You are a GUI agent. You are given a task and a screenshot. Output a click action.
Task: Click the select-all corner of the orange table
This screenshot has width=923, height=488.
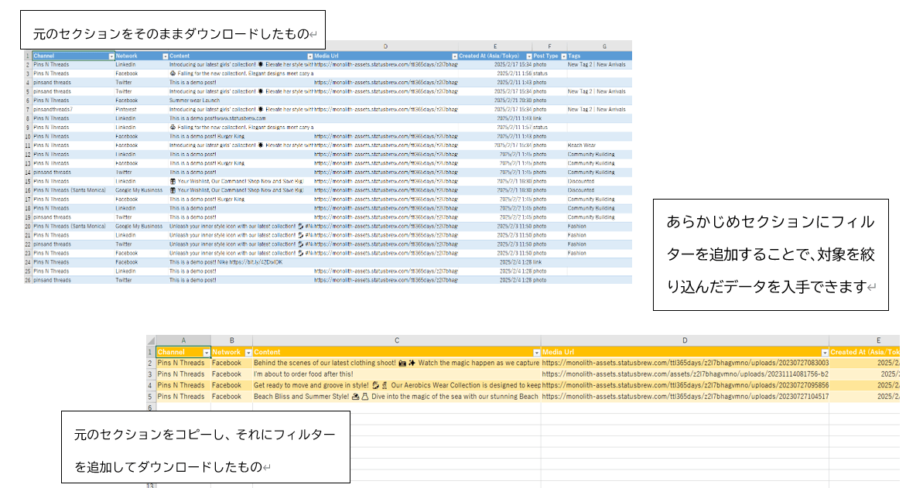pos(152,341)
